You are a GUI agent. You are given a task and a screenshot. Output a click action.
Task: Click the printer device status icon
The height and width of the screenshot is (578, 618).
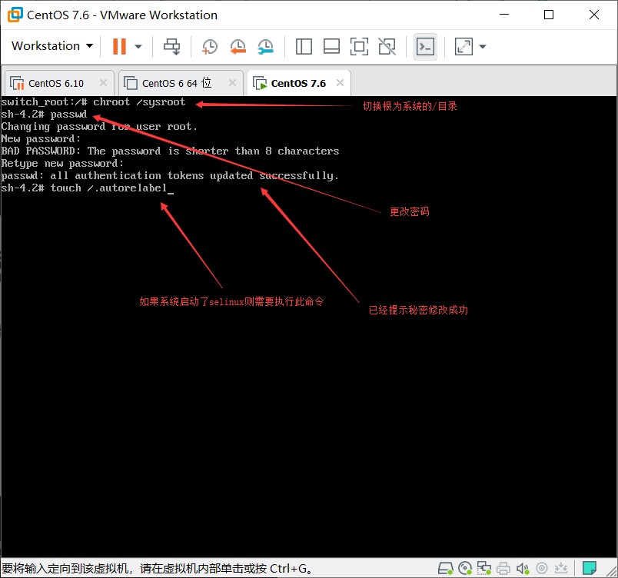coord(503,568)
